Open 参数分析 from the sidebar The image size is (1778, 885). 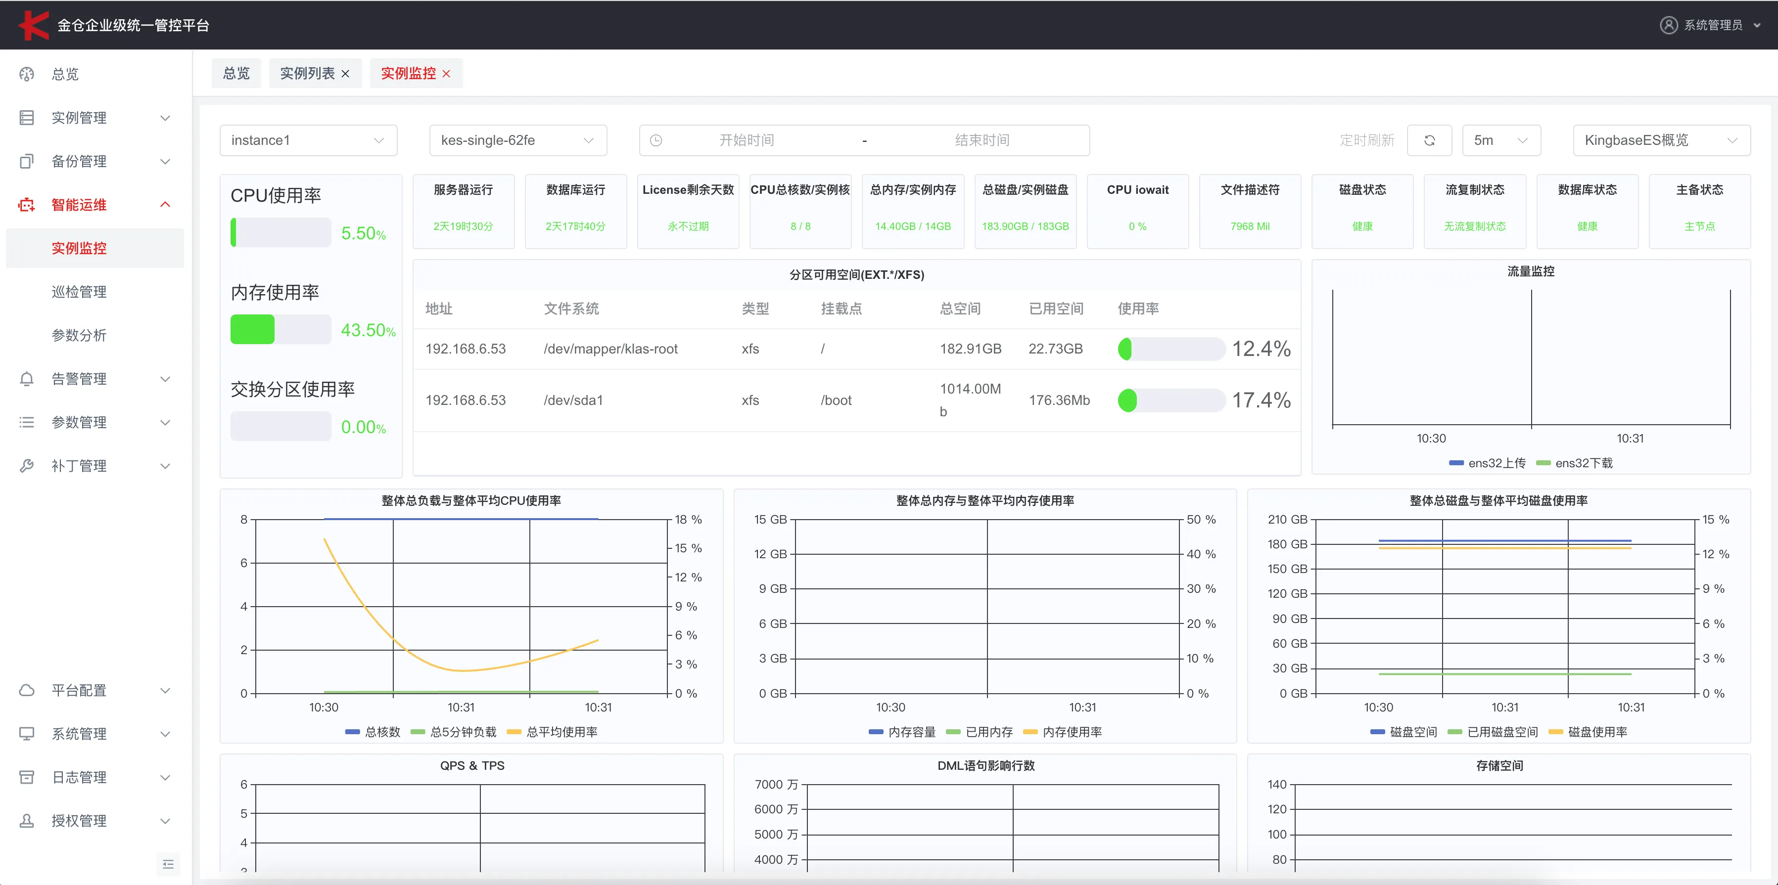click(x=79, y=335)
